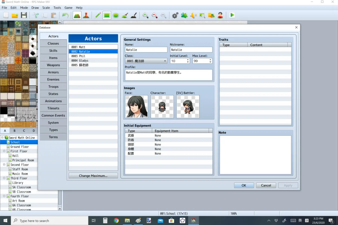Open the Game menu
Viewport: 338px width, 225px height.
(68, 8)
